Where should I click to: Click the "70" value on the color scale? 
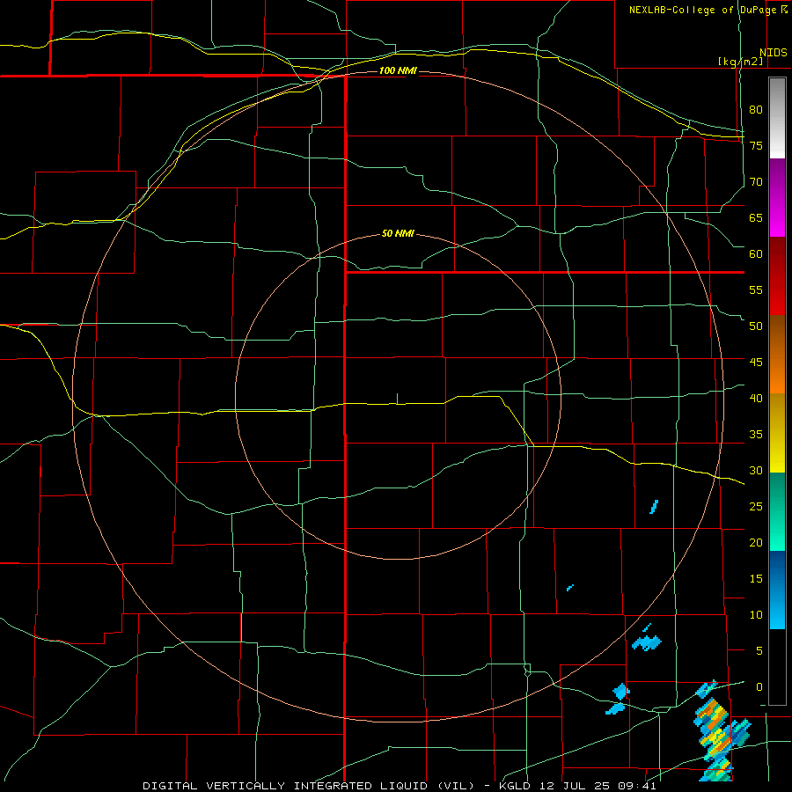[756, 182]
